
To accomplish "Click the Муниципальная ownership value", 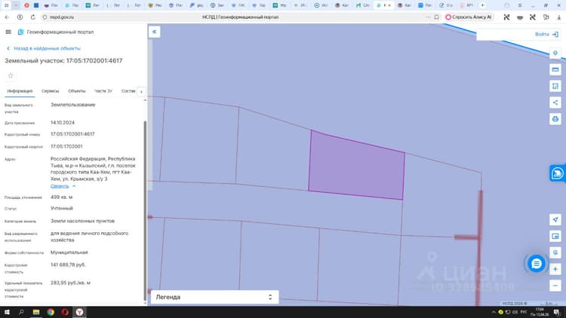I will [69, 252].
